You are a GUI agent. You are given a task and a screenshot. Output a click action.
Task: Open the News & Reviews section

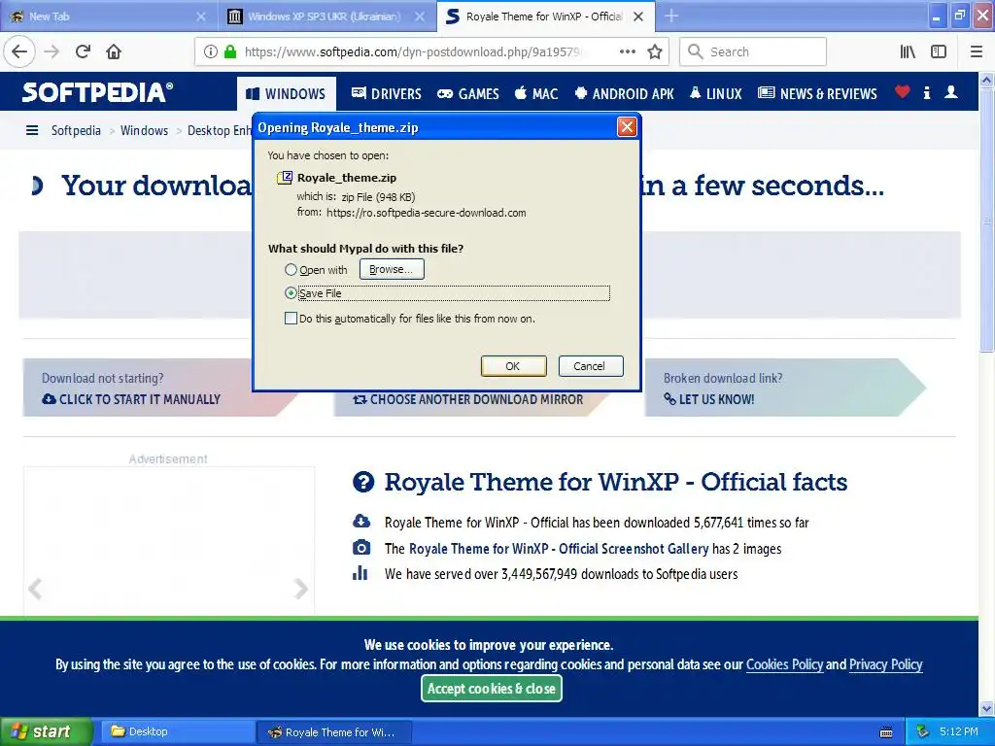click(x=817, y=94)
